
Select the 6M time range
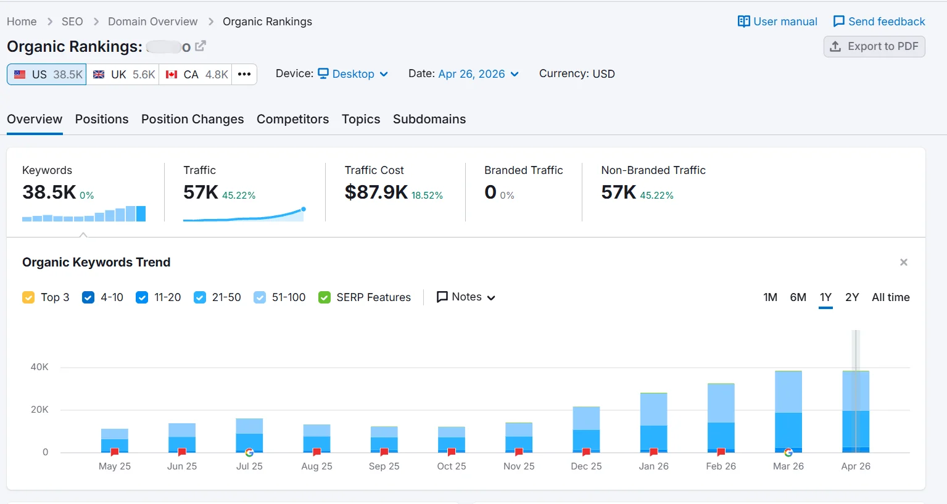[x=798, y=297]
